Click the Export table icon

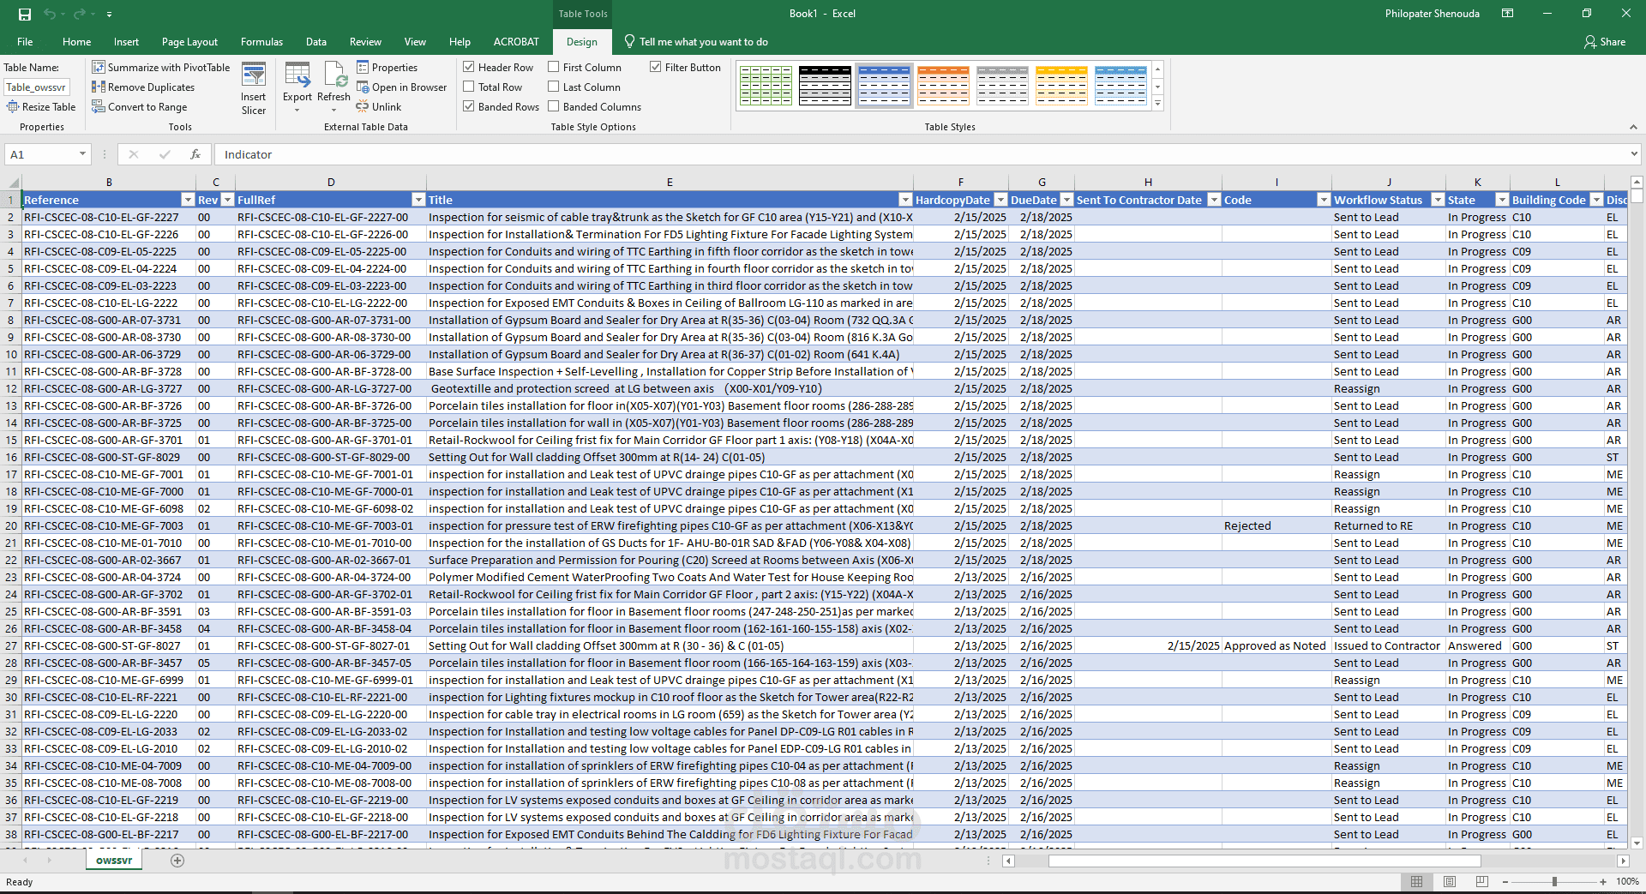pos(297,75)
